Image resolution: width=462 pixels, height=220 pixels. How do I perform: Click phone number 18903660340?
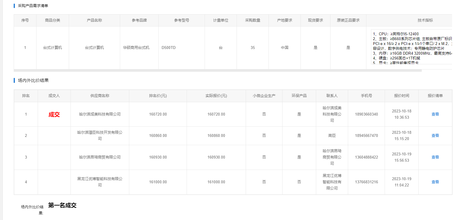[366, 114]
